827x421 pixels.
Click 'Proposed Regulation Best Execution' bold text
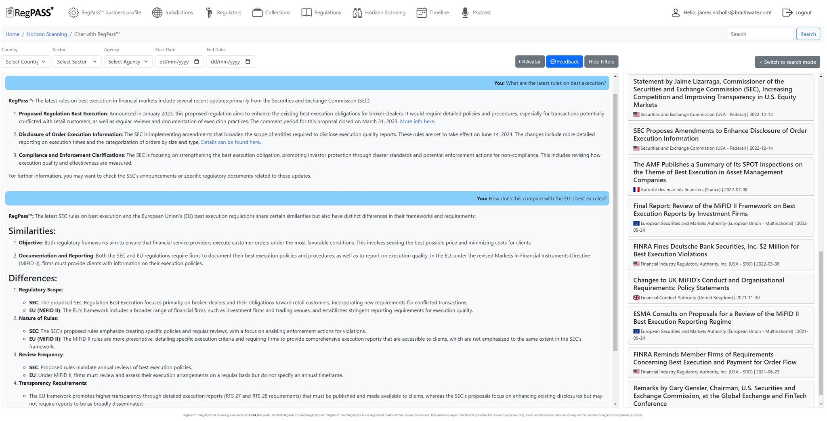tap(63, 114)
